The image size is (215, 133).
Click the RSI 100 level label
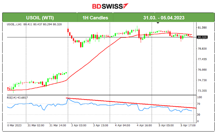click(199, 97)
